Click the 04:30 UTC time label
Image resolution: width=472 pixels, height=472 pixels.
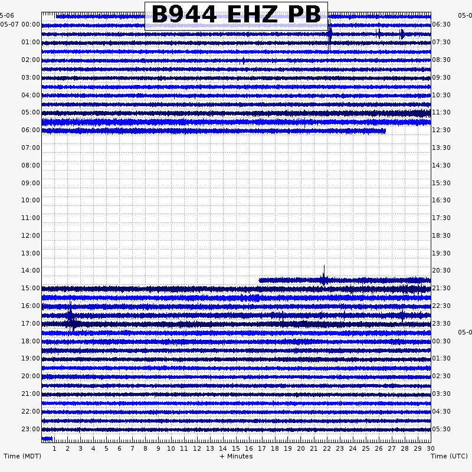[441, 411]
